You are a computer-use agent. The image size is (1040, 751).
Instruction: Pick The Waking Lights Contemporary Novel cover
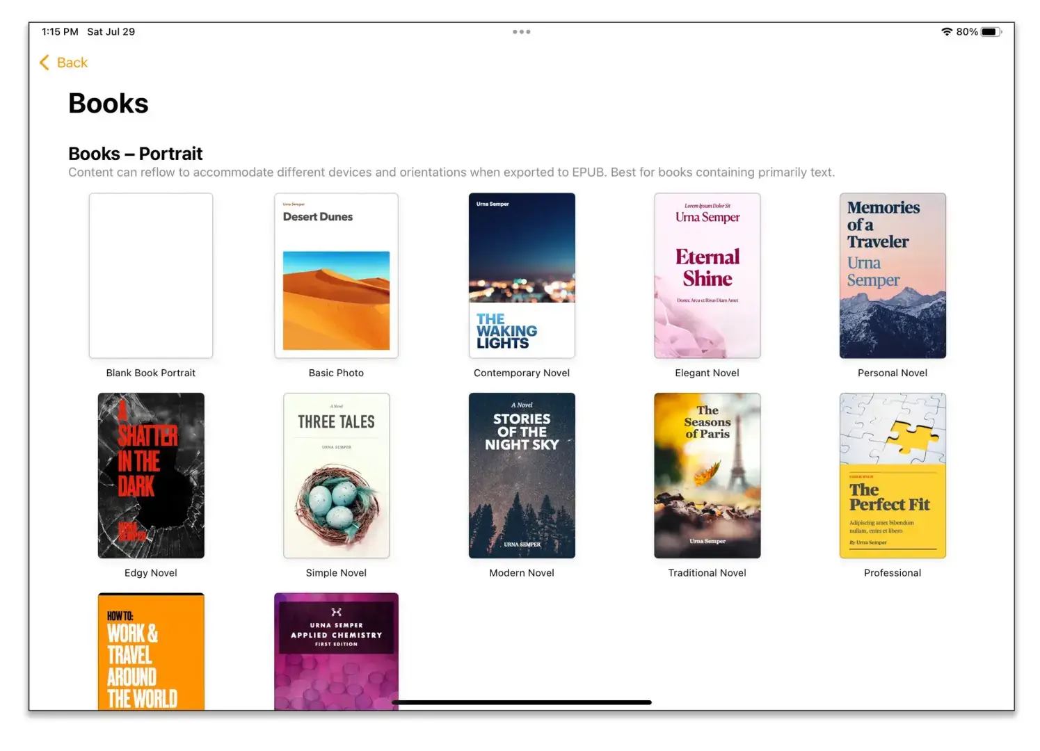[522, 275]
